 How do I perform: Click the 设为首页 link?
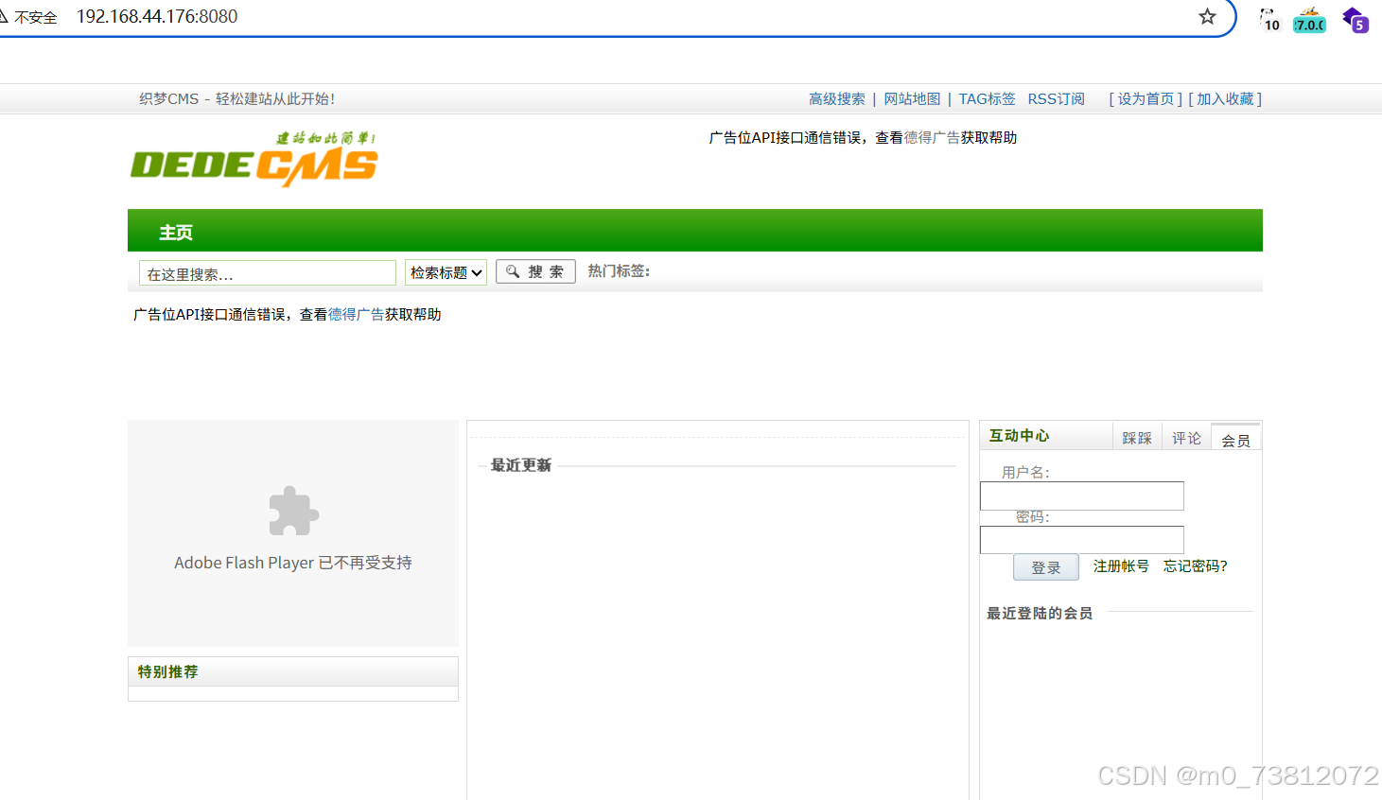[1146, 98]
